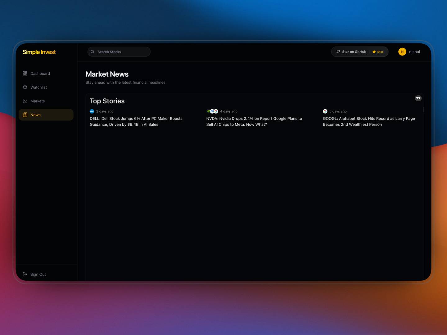Go to Dashboard in the sidebar
The height and width of the screenshot is (335, 447).
click(40, 74)
